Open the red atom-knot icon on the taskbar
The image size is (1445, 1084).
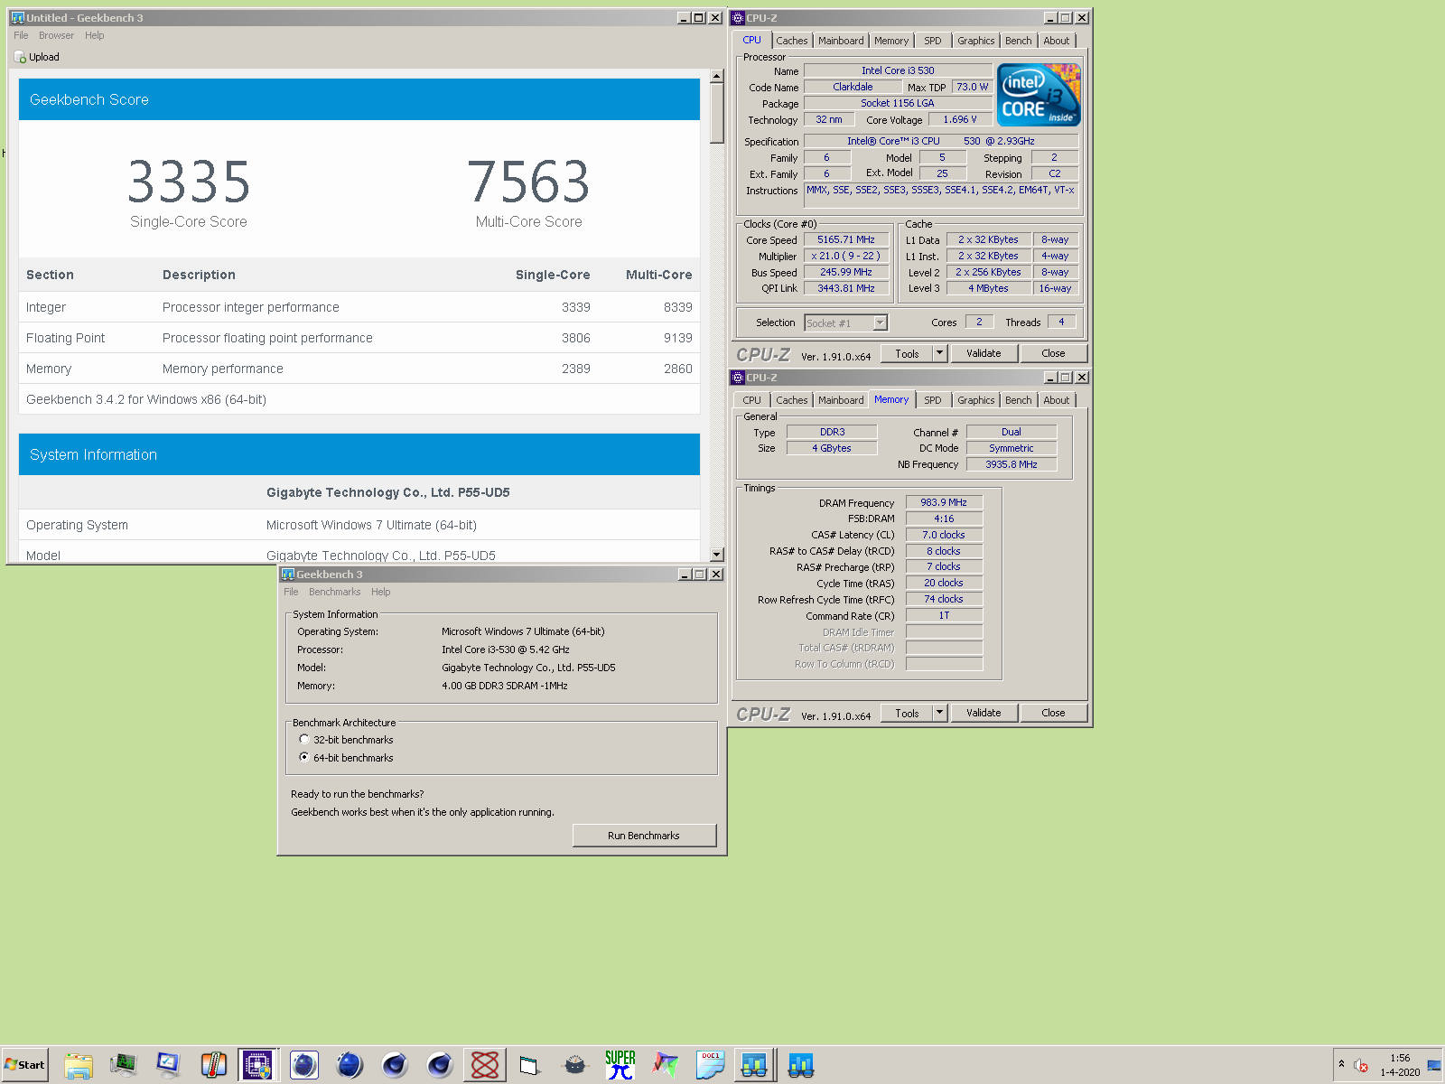pyautogui.click(x=485, y=1065)
